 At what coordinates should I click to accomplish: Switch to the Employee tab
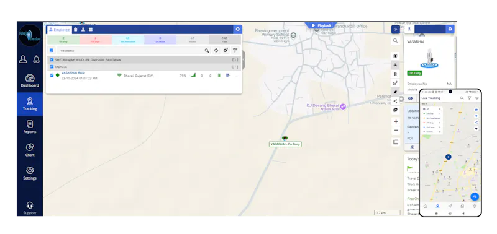60,30
